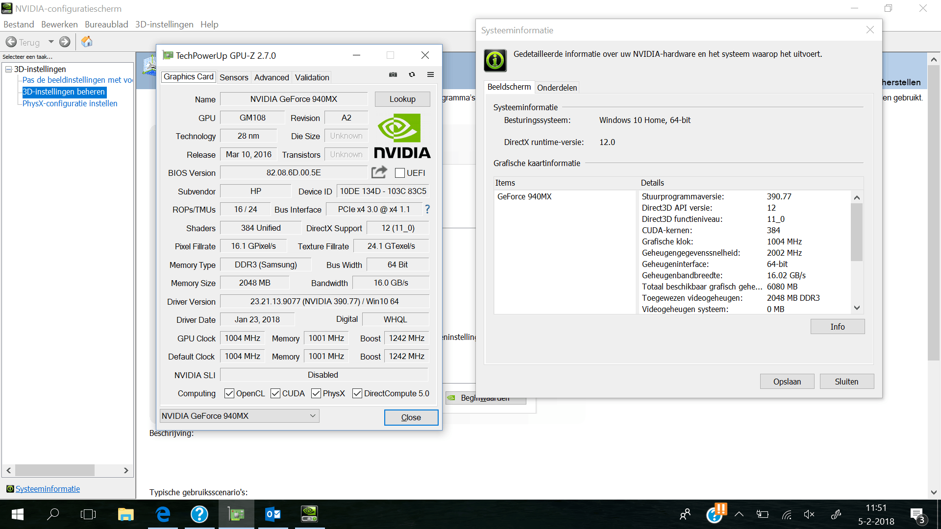This screenshot has width=941, height=529.
Task: Open the Systeeminformatie link at bottom left
Action: 48,489
